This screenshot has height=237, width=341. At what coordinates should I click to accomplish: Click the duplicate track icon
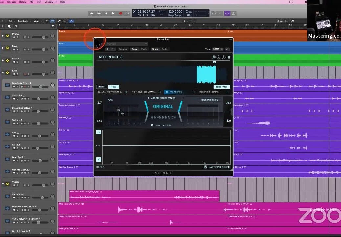click(x=9, y=26)
